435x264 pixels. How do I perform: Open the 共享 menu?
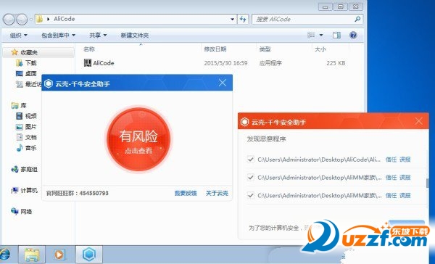[x=98, y=36]
